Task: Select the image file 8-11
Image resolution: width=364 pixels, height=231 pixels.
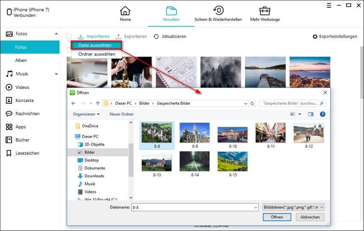Action: pos(271,135)
